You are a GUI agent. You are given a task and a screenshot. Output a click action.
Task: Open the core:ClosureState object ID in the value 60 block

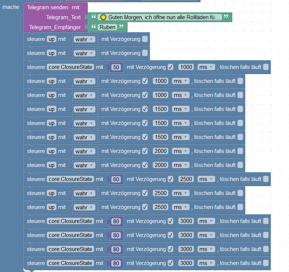click(70, 179)
